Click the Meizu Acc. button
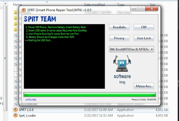Viewport: 179px width, 121px height. (x=144, y=86)
